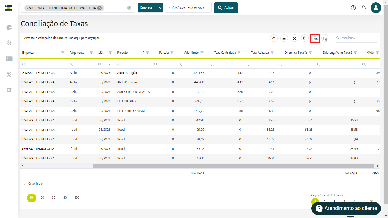
Task: Select the 1.771,35 Valor Bruto cell
Action: 199,73
